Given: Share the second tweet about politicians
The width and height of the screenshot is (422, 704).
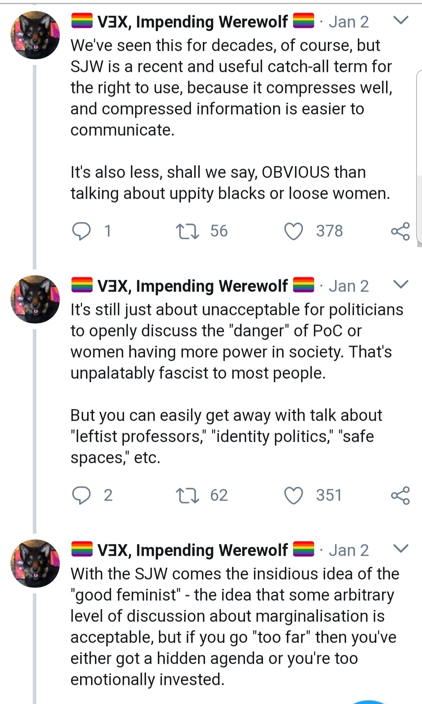Looking at the screenshot, I should [x=400, y=495].
